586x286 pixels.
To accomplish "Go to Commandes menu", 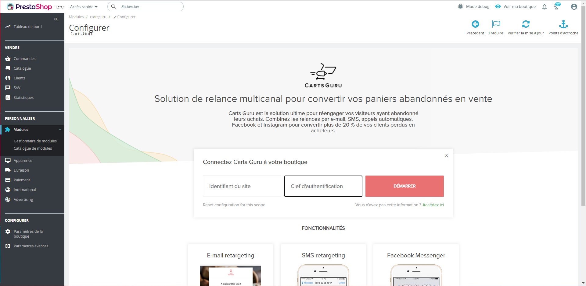I will coord(24,59).
